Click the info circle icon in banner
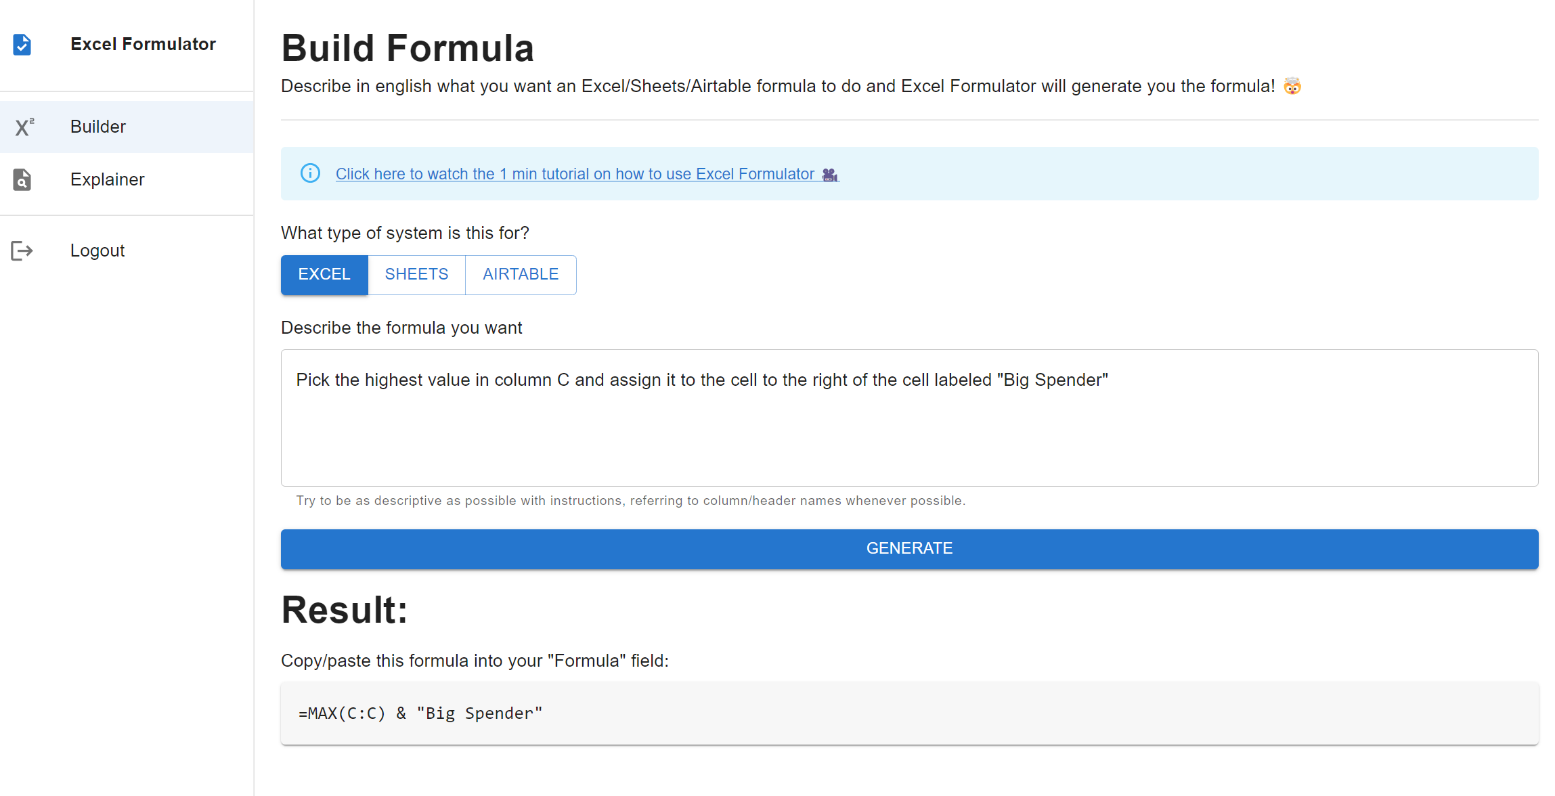 310,173
